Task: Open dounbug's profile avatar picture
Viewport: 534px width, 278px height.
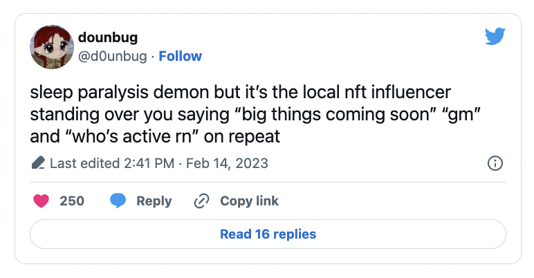Action: pyautogui.click(x=50, y=47)
